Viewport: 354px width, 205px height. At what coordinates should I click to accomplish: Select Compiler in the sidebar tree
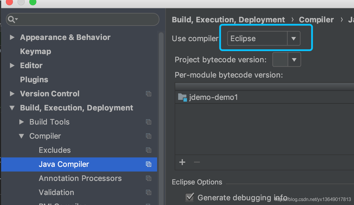[x=45, y=136]
